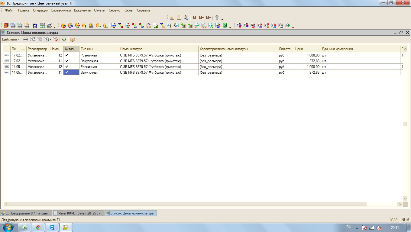The image size is (411, 232).
Task: Click the Номенклатура column header
Action: [x=159, y=49]
